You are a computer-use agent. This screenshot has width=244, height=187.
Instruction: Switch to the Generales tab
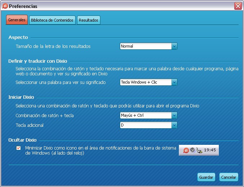[x=17, y=20]
